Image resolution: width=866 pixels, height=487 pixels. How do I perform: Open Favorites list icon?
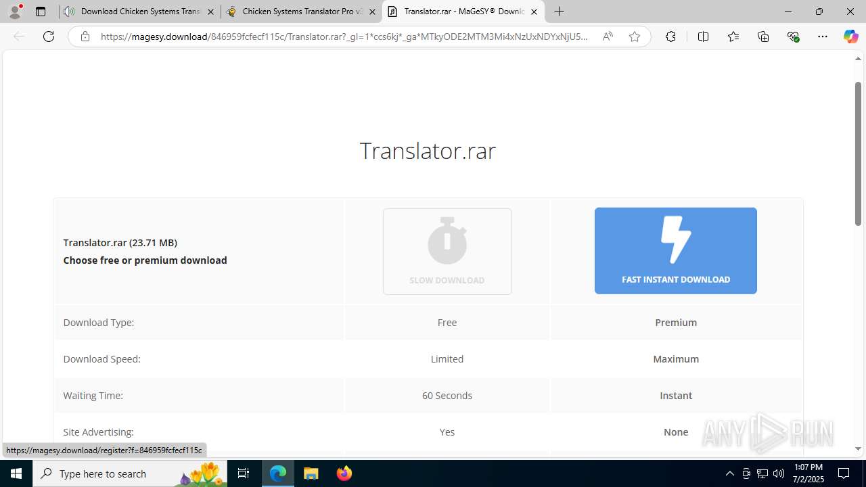point(733,37)
